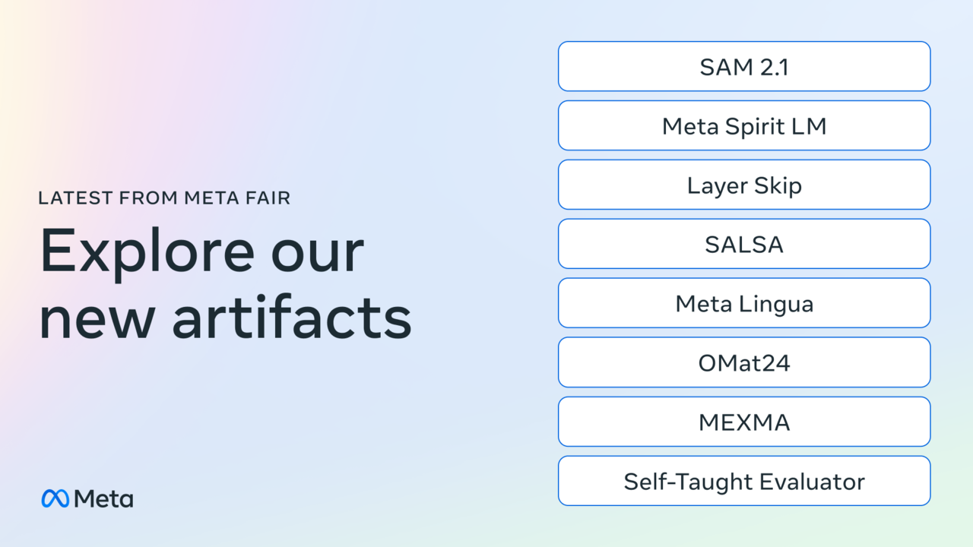This screenshot has width=973, height=547.
Task: Click the Meta infinity logo icon
Action: tap(55, 498)
